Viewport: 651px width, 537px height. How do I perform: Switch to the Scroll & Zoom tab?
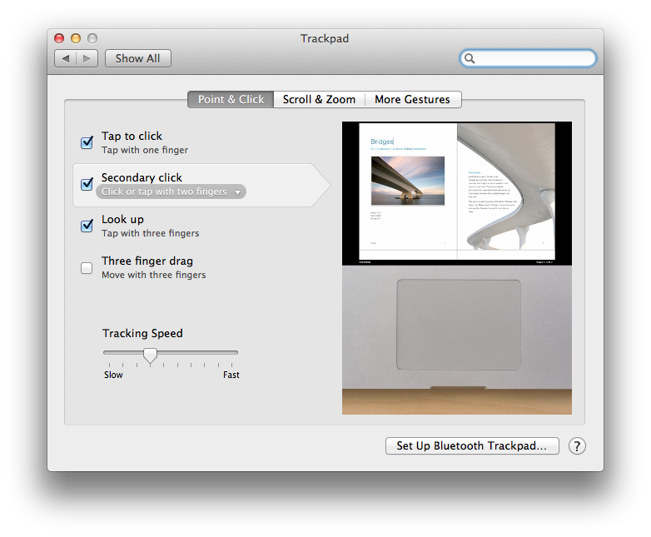click(319, 100)
